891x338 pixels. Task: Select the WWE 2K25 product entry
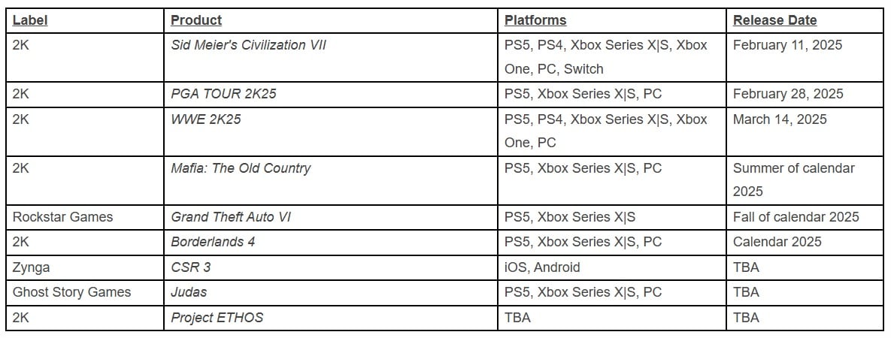206,119
